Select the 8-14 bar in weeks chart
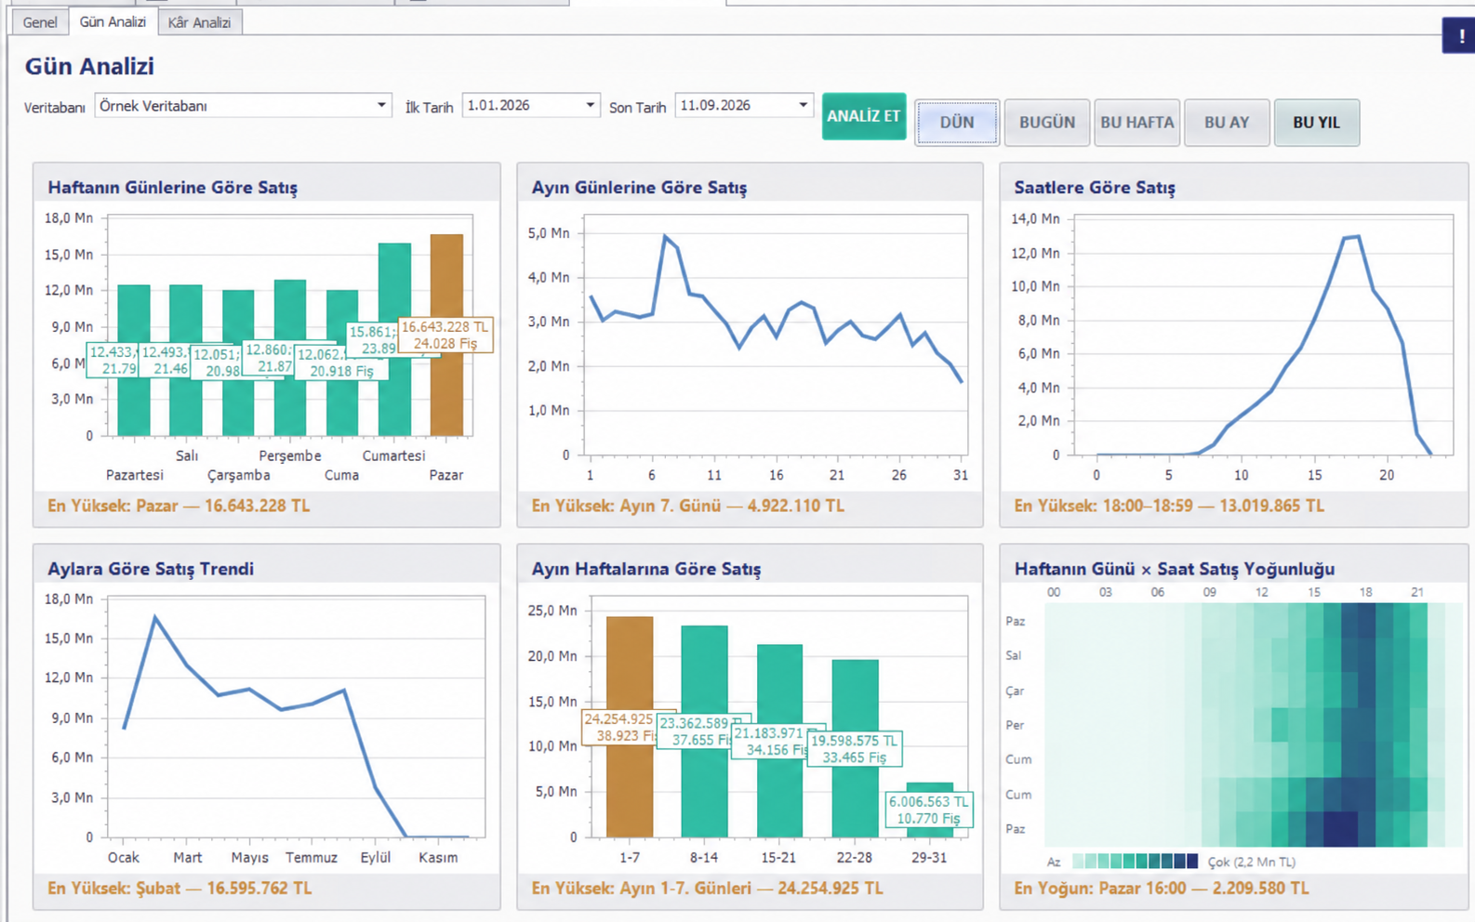Screen dimensions: 1475x922 (704, 731)
